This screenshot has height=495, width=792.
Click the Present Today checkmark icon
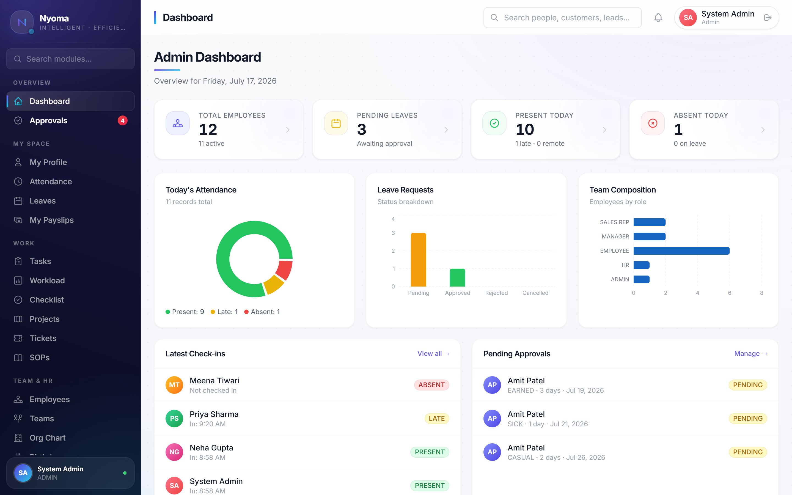(494, 123)
